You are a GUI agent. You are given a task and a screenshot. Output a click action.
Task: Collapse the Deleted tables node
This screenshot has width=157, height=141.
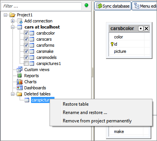pyautogui.click(x=12, y=94)
